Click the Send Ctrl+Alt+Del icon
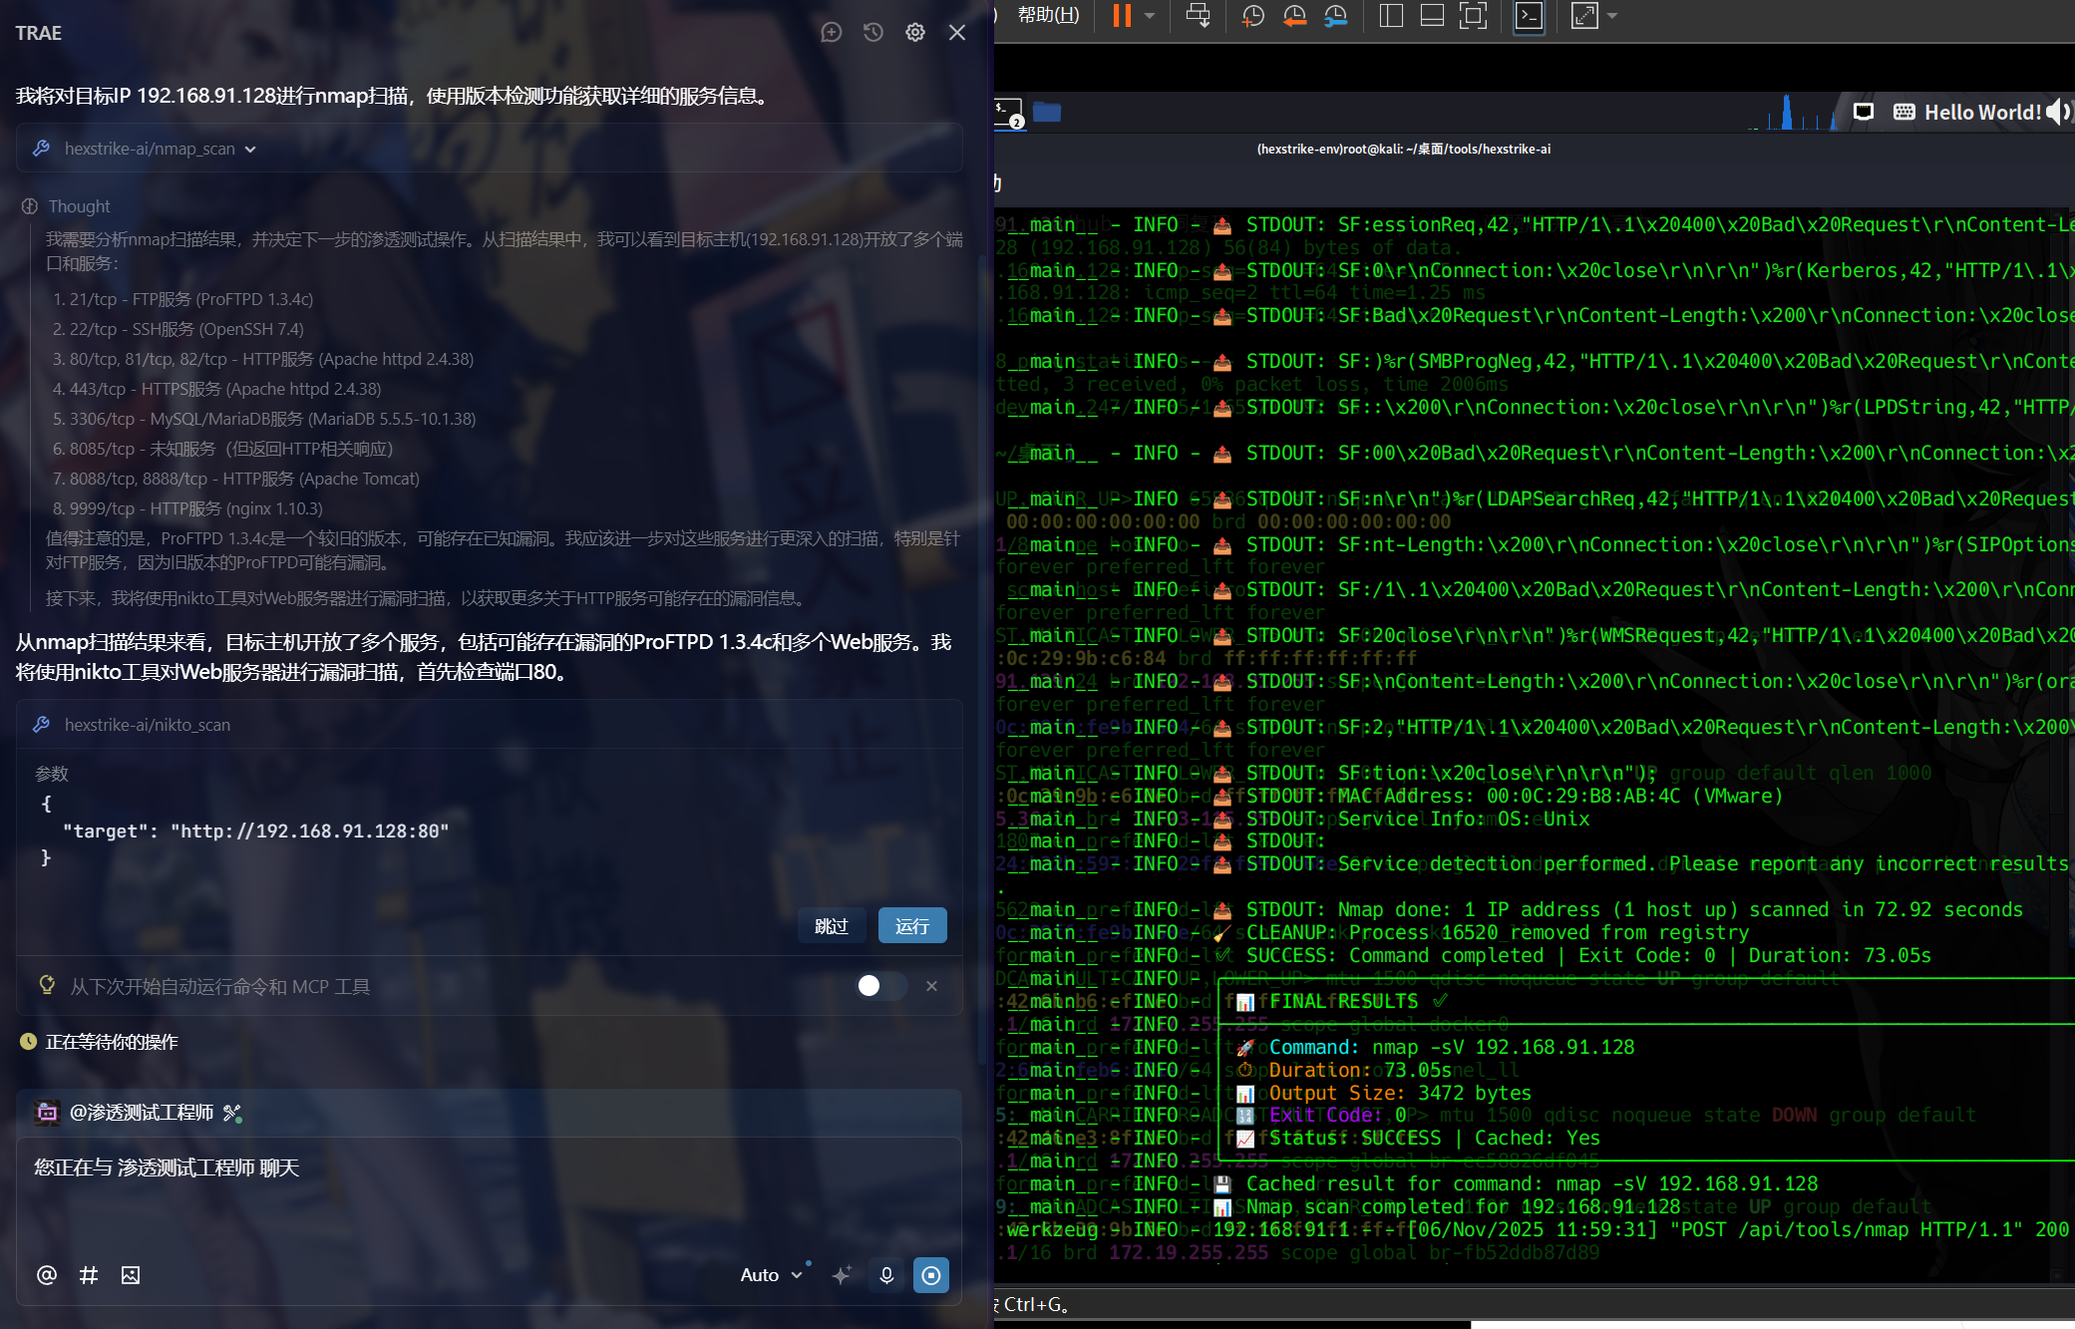The height and width of the screenshot is (1329, 2075). pos(1198,15)
